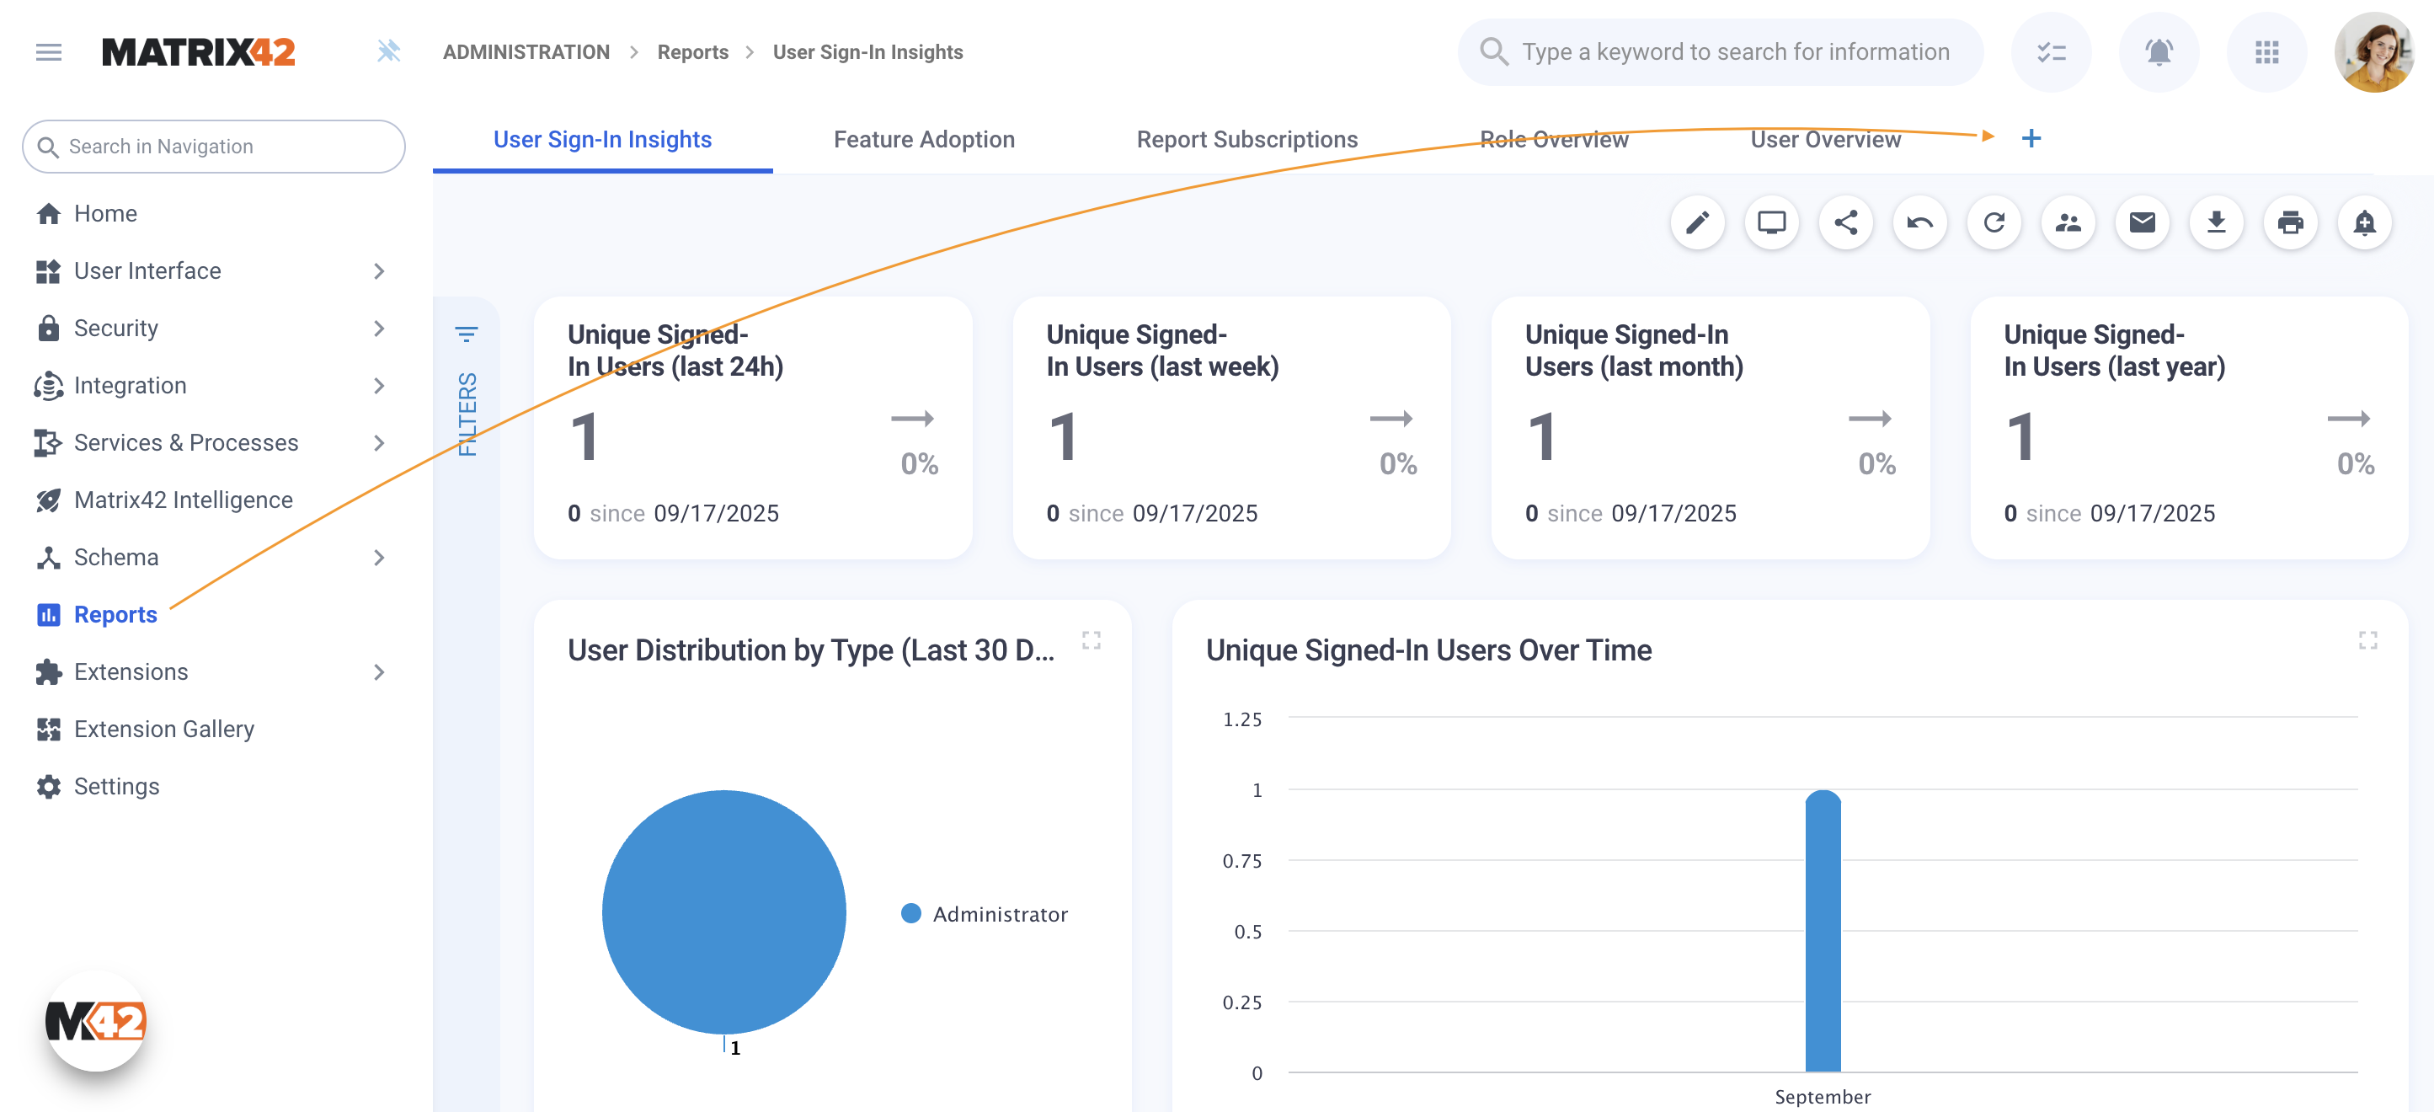Click the Matrix42 logo
The image size is (2434, 1112).
[199, 52]
